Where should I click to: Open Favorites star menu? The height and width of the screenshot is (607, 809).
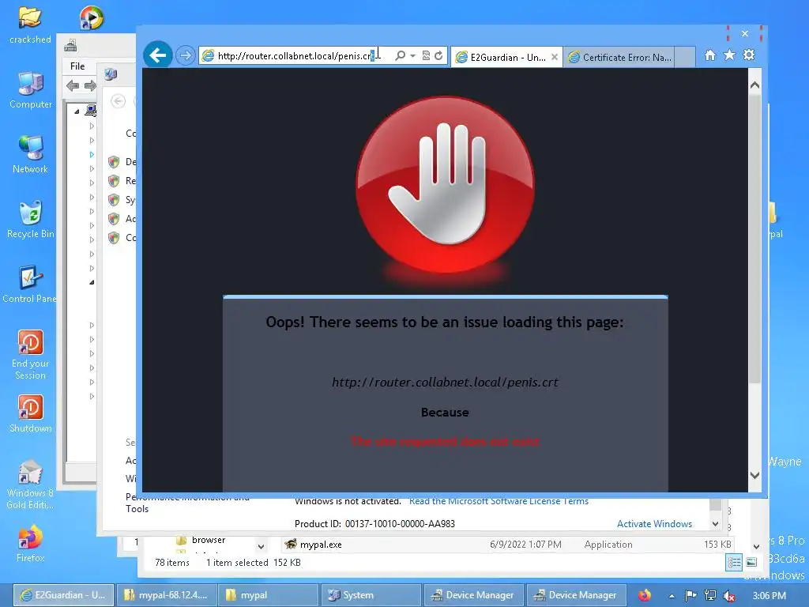[729, 55]
